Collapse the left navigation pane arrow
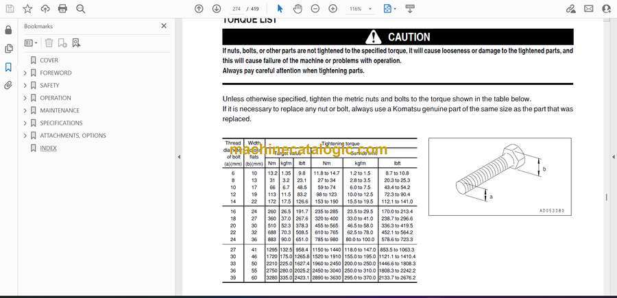The image size is (617, 298). pyautogui.click(x=179, y=157)
